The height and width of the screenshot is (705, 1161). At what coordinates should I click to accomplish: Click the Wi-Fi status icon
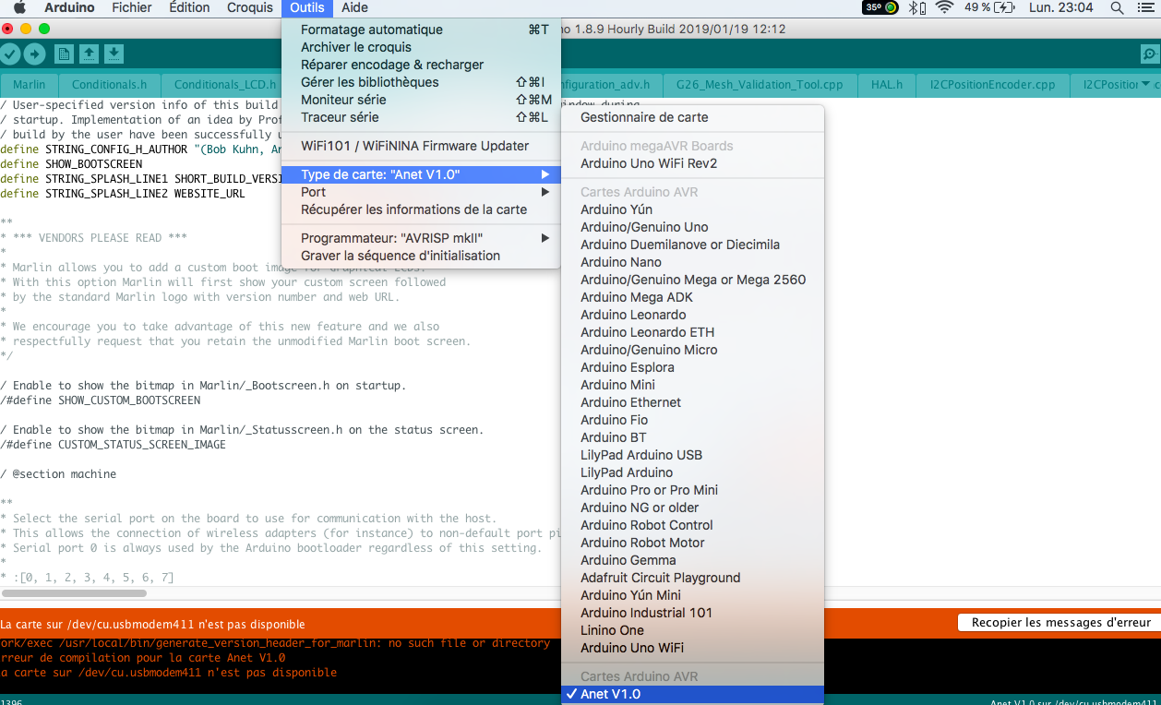click(943, 7)
